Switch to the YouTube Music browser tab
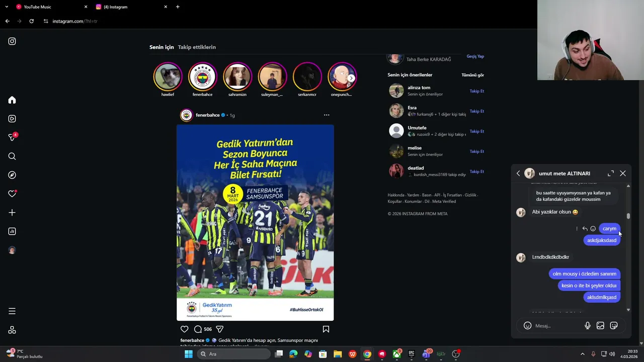 [x=50, y=7]
